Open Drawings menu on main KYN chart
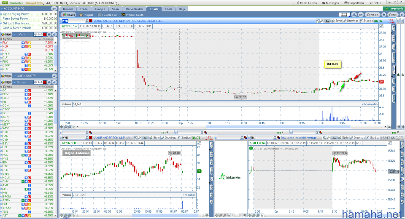 point(351,21)
